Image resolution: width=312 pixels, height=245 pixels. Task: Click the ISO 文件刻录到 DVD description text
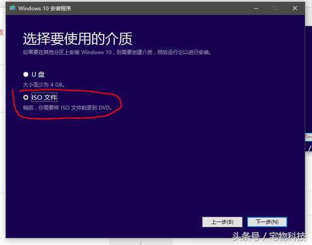(x=68, y=108)
